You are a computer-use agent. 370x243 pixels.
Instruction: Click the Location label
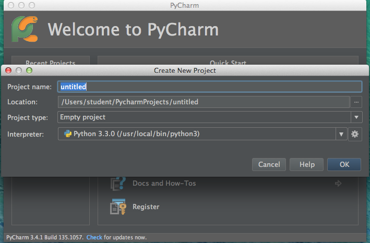22,102
